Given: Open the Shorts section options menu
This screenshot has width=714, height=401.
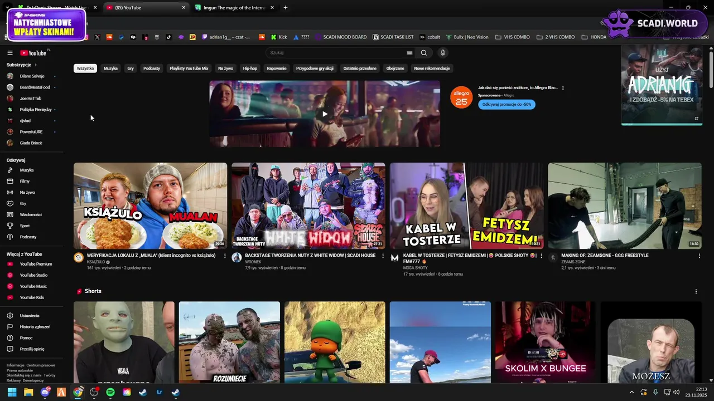Looking at the screenshot, I should [x=696, y=291].
